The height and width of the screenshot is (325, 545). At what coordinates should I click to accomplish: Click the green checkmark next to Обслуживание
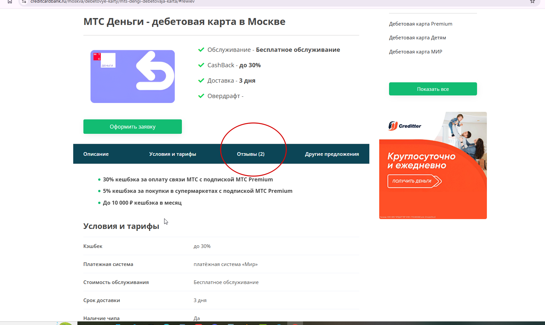tap(201, 50)
